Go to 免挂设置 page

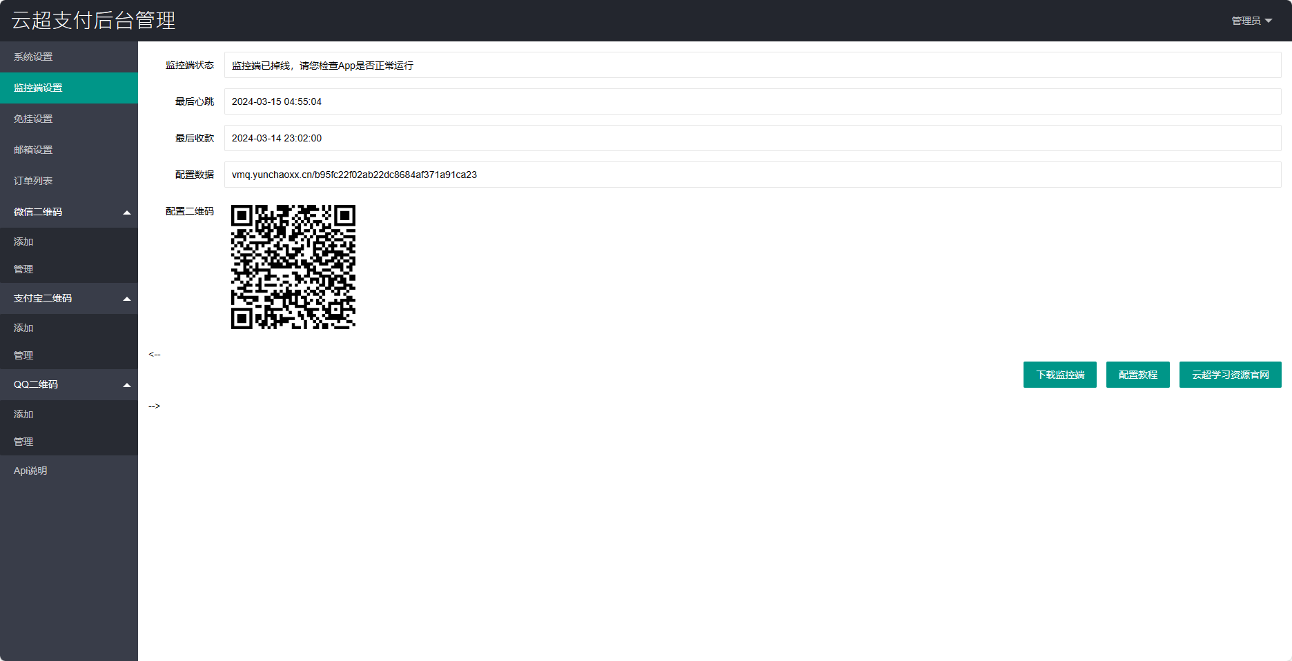[x=33, y=119]
